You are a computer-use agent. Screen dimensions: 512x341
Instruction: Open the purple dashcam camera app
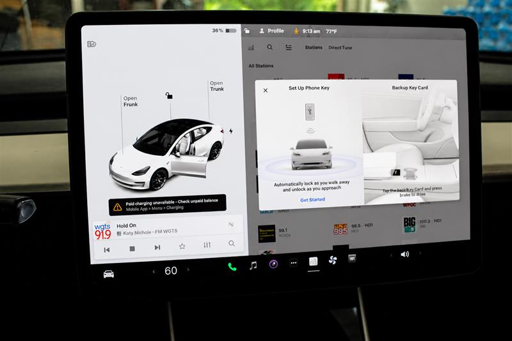coord(274,264)
